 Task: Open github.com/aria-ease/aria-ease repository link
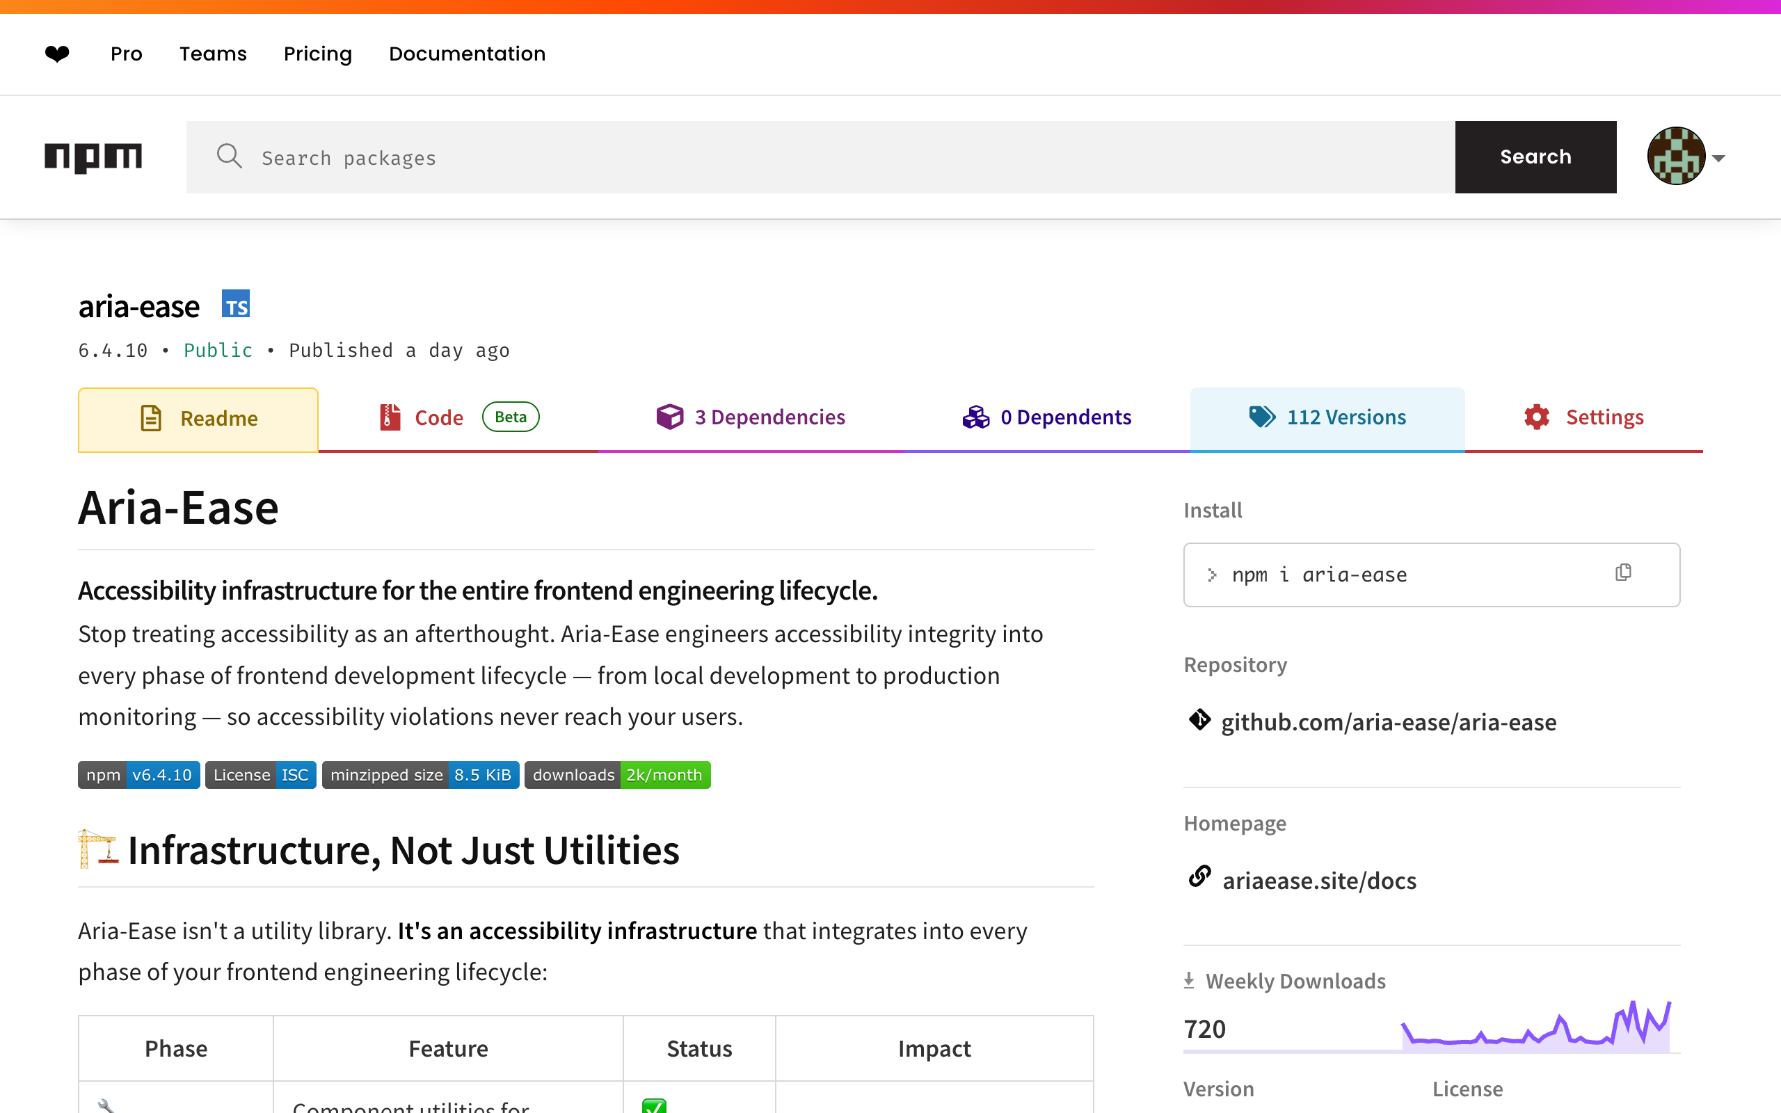pyautogui.click(x=1388, y=722)
